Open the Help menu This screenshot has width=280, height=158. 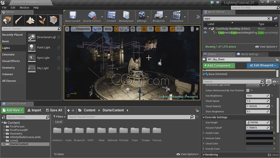coord(36,8)
